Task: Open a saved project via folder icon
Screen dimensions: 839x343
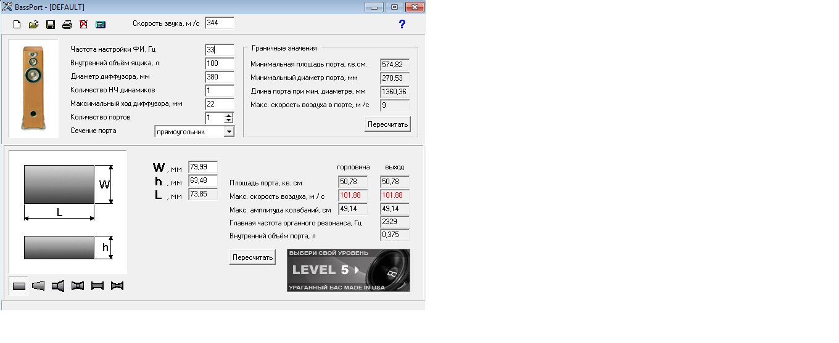Action: (34, 25)
